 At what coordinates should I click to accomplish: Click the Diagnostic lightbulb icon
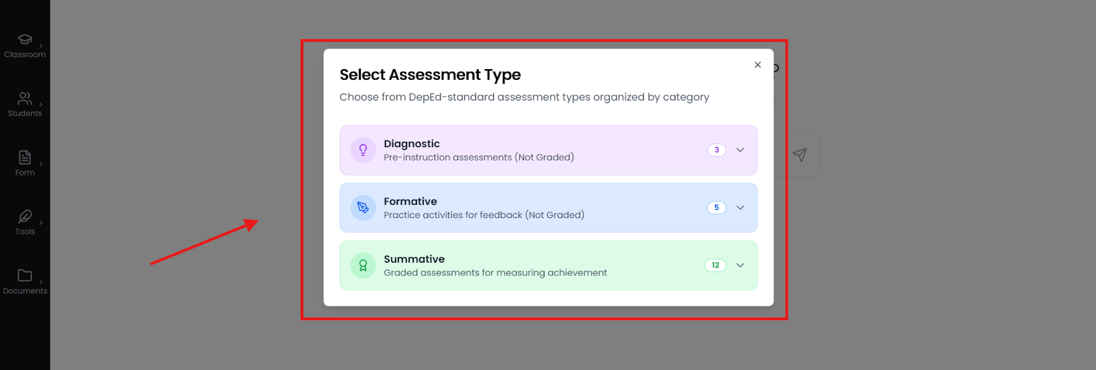point(363,150)
